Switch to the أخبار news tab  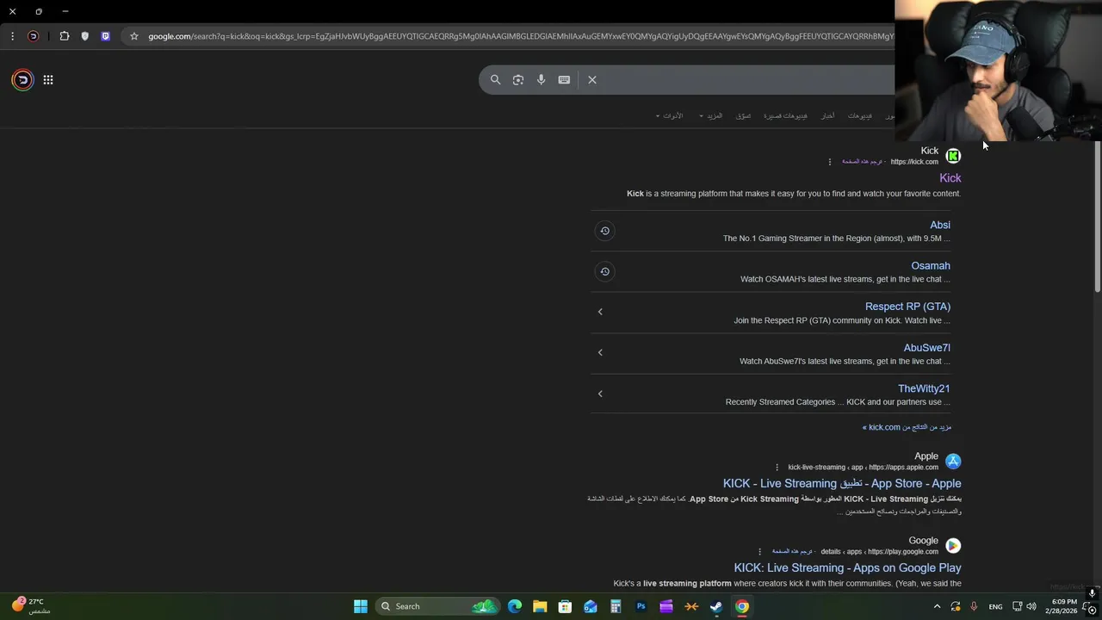pos(827,115)
